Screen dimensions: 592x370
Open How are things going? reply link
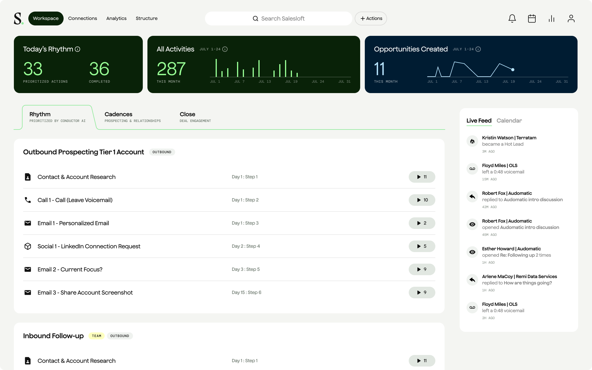pos(528,283)
